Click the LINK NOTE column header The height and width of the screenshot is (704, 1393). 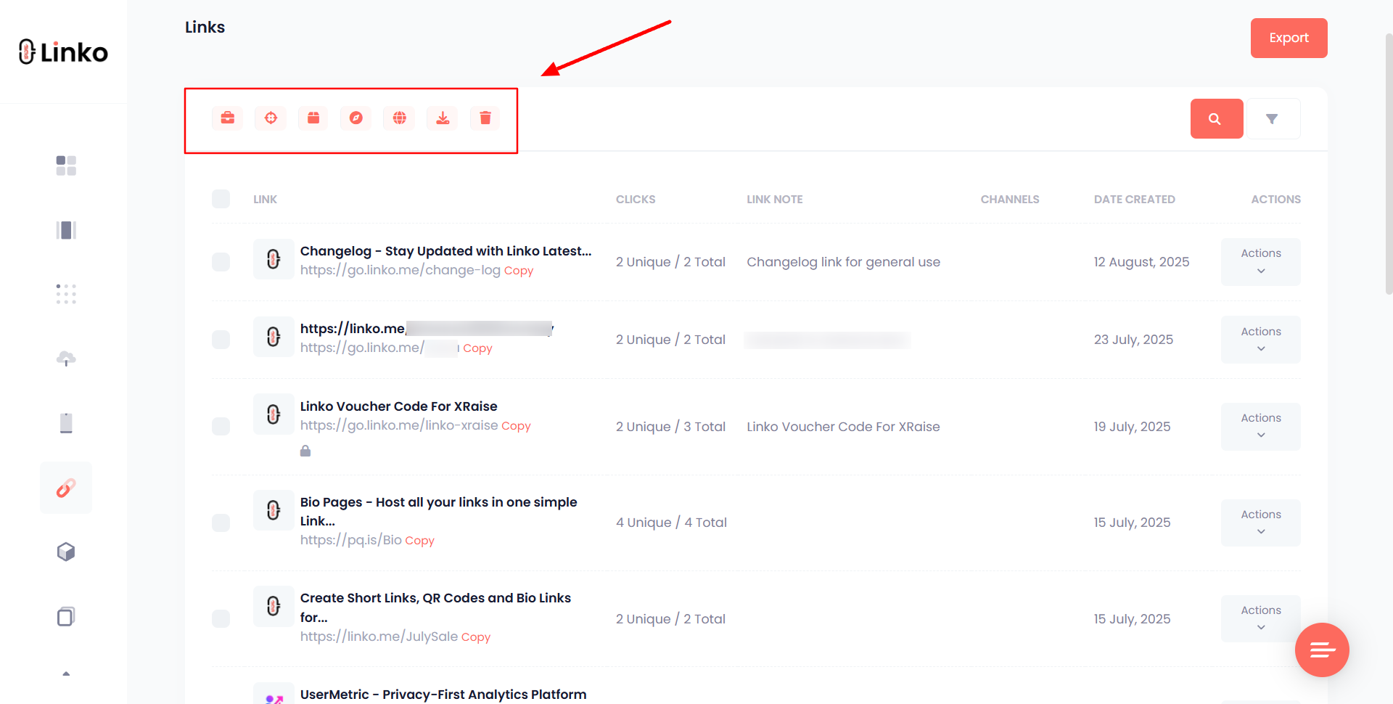coord(774,200)
